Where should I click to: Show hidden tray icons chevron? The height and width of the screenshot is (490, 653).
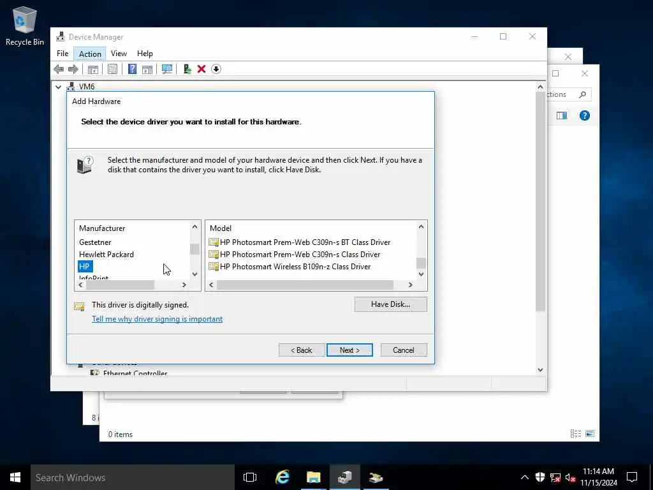pos(525,477)
